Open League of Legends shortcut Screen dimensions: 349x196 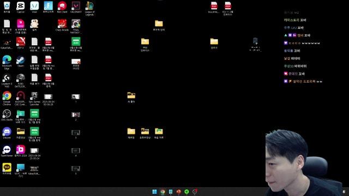89,9
